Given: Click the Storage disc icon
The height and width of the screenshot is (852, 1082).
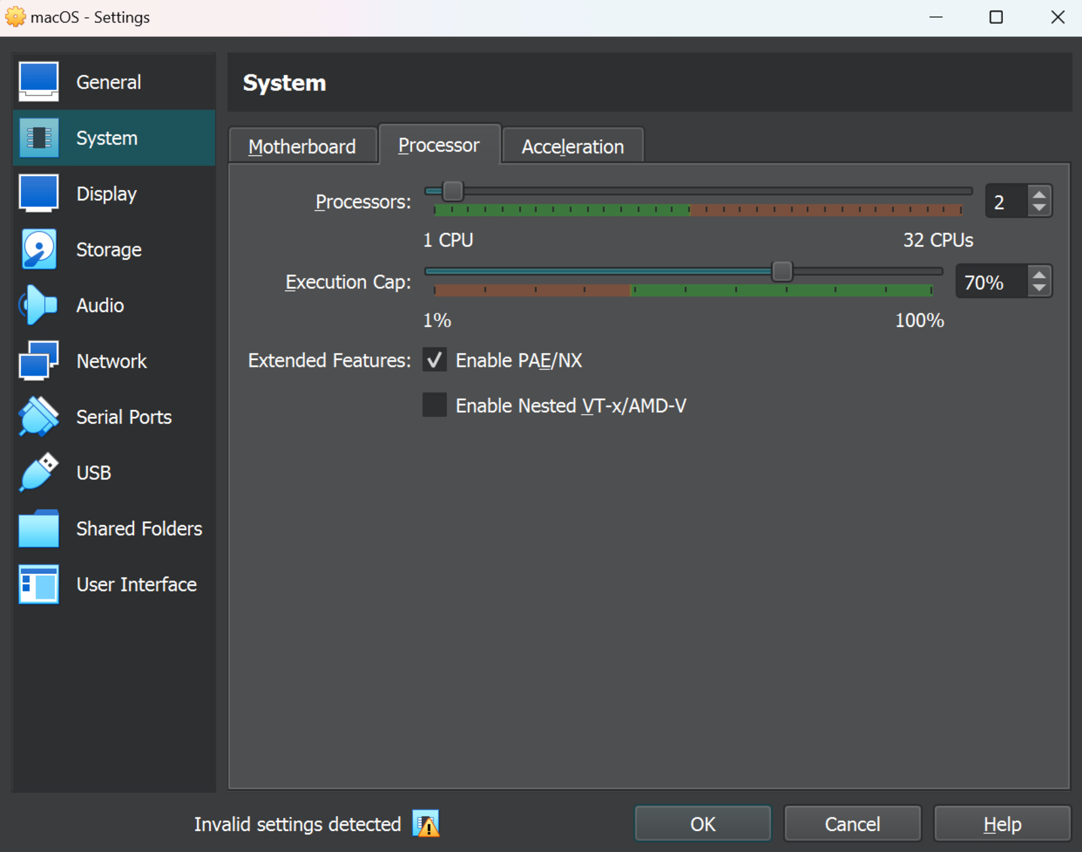Looking at the screenshot, I should point(39,249).
